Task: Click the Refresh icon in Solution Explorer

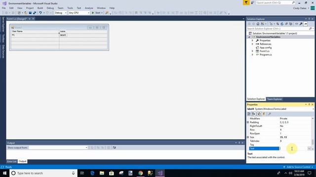Action: click(x=282, y=24)
